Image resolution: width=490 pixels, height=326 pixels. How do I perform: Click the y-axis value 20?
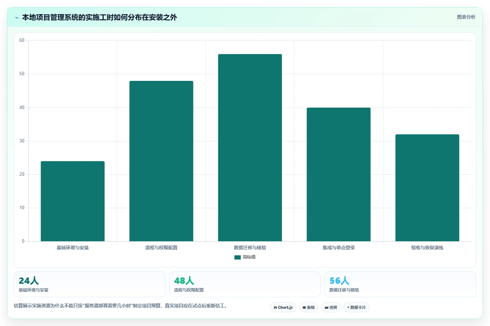22,174
